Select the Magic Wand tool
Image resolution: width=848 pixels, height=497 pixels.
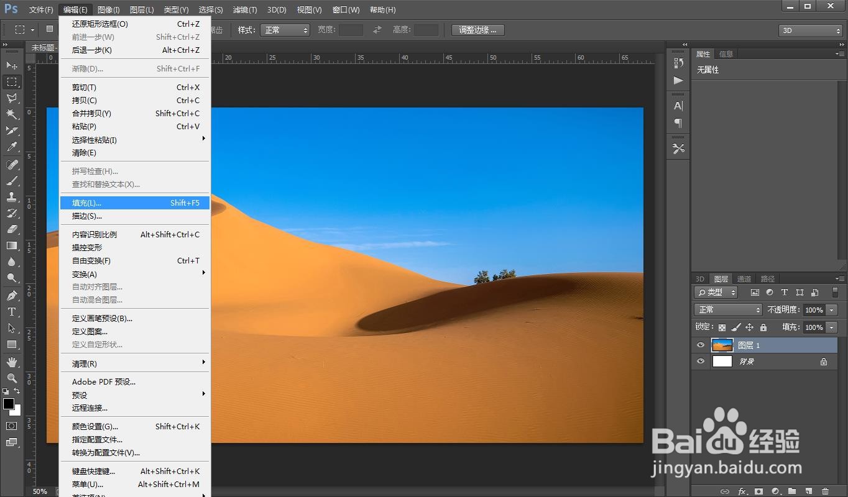coord(11,114)
